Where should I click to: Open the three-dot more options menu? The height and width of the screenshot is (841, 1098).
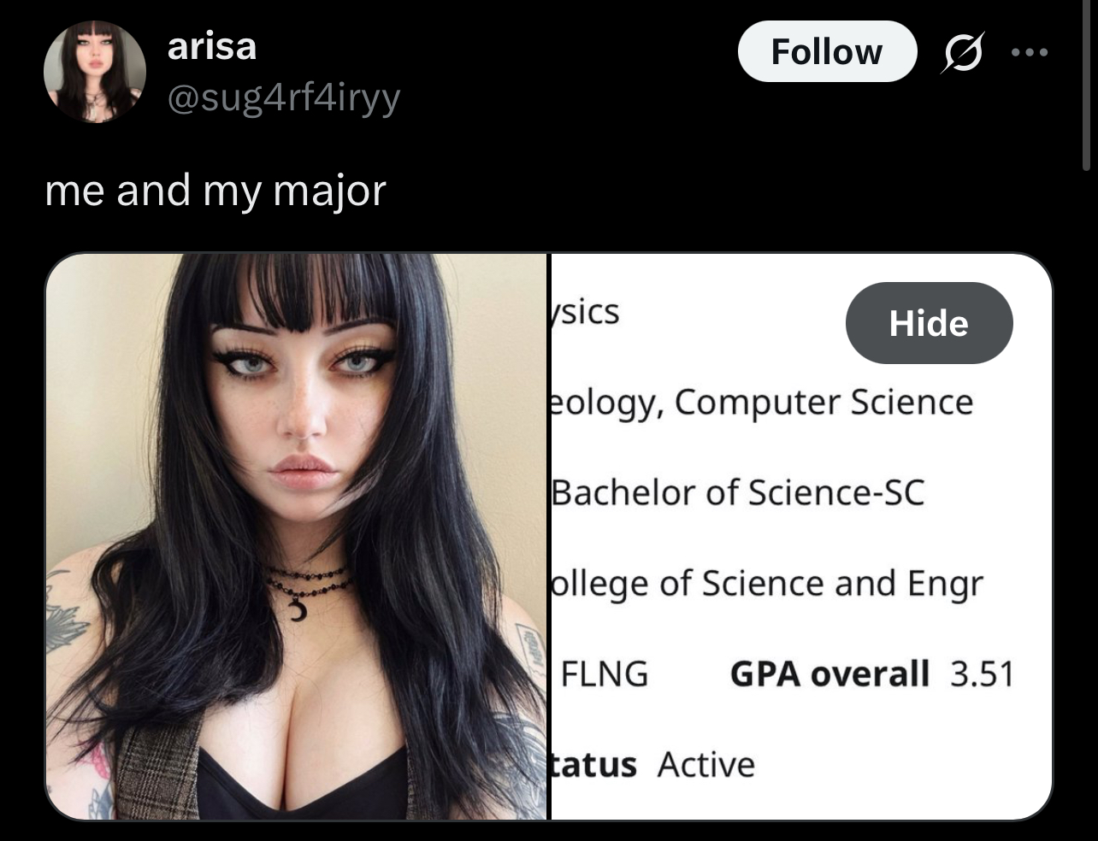(x=1029, y=52)
